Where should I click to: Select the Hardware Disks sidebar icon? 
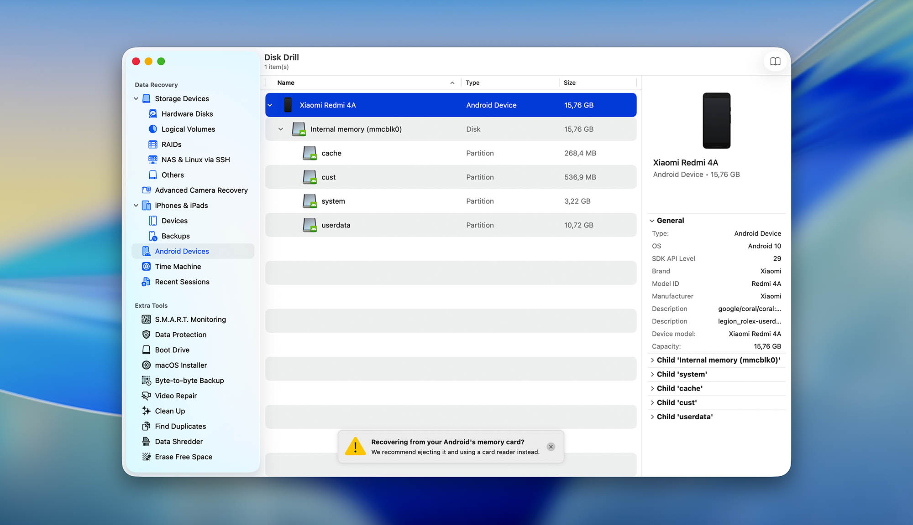click(152, 113)
